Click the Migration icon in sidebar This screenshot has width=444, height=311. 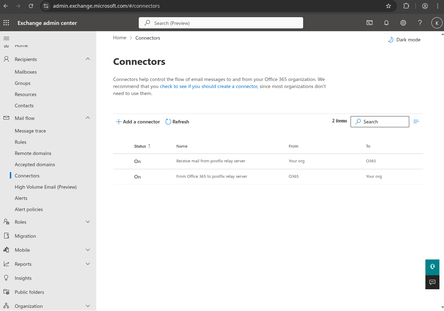(x=6, y=236)
